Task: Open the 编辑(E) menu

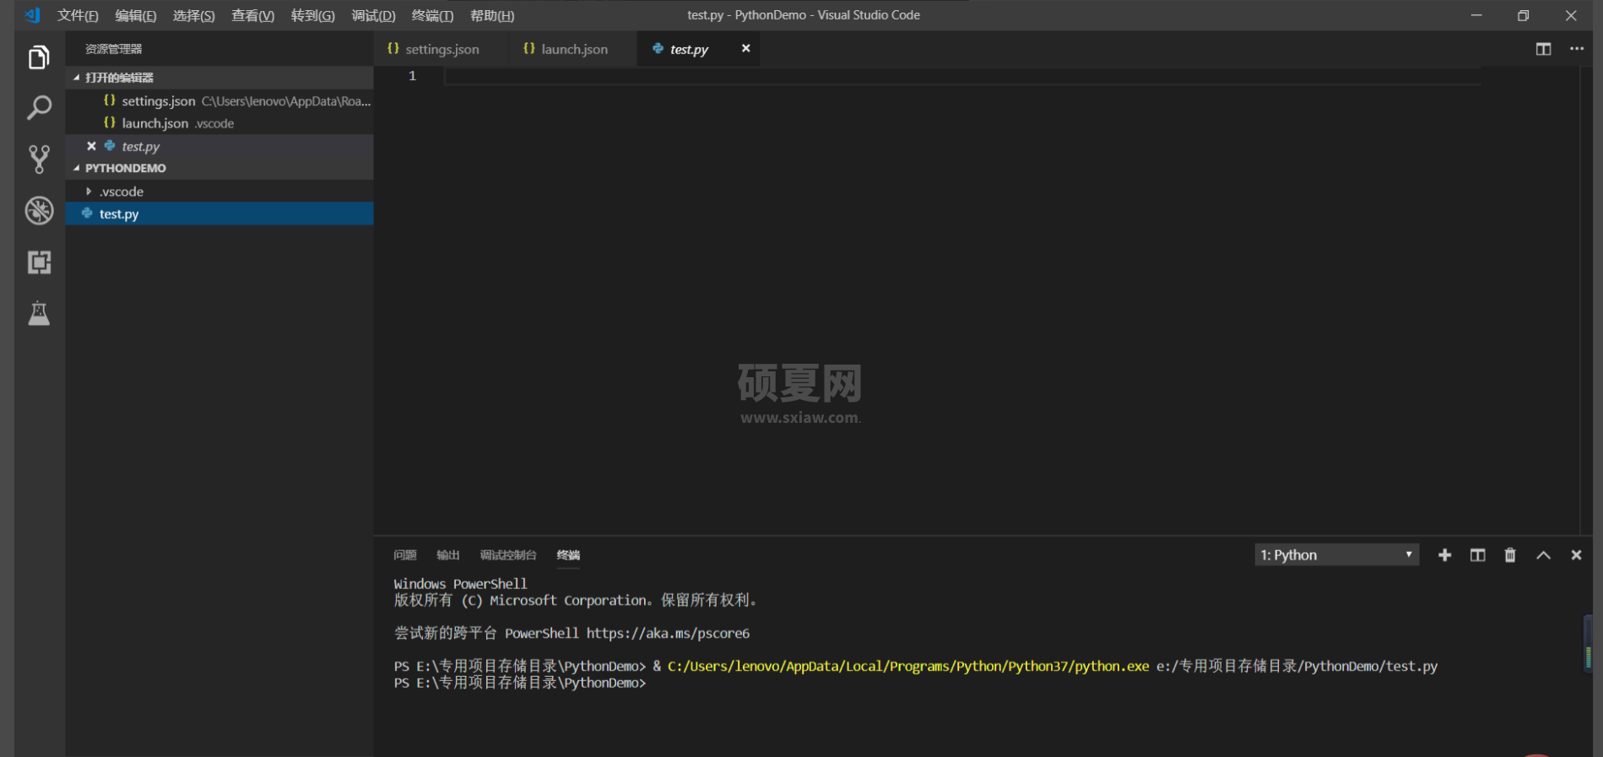Action: click(136, 15)
